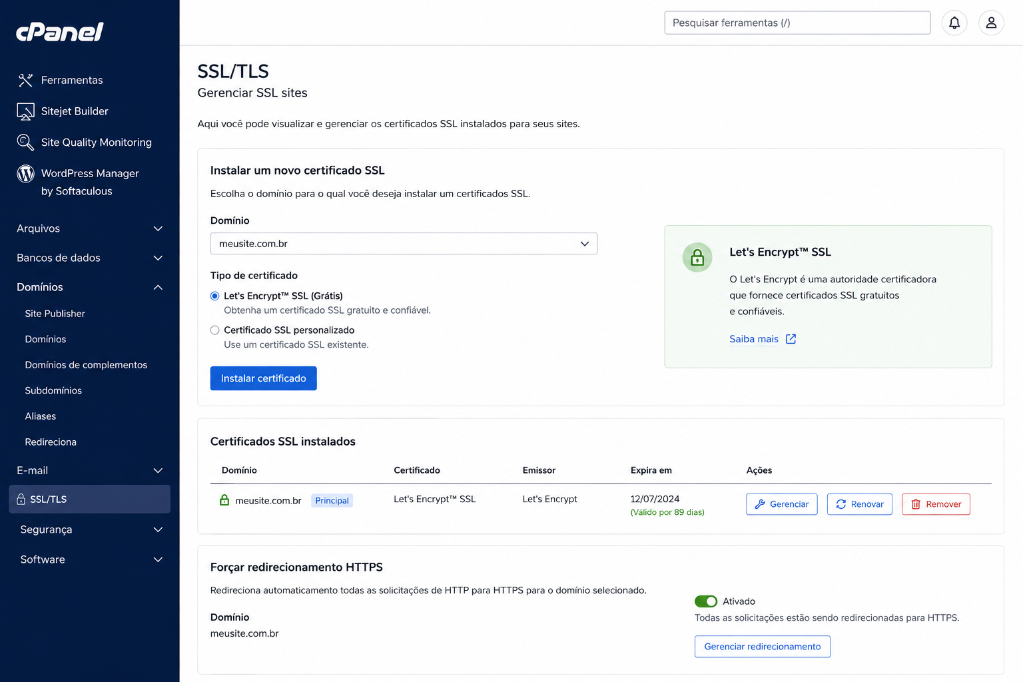The height and width of the screenshot is (682, 1023).
Task: Click the green Let's Encrypt padlock icon
Action: (x=697, y=257)
